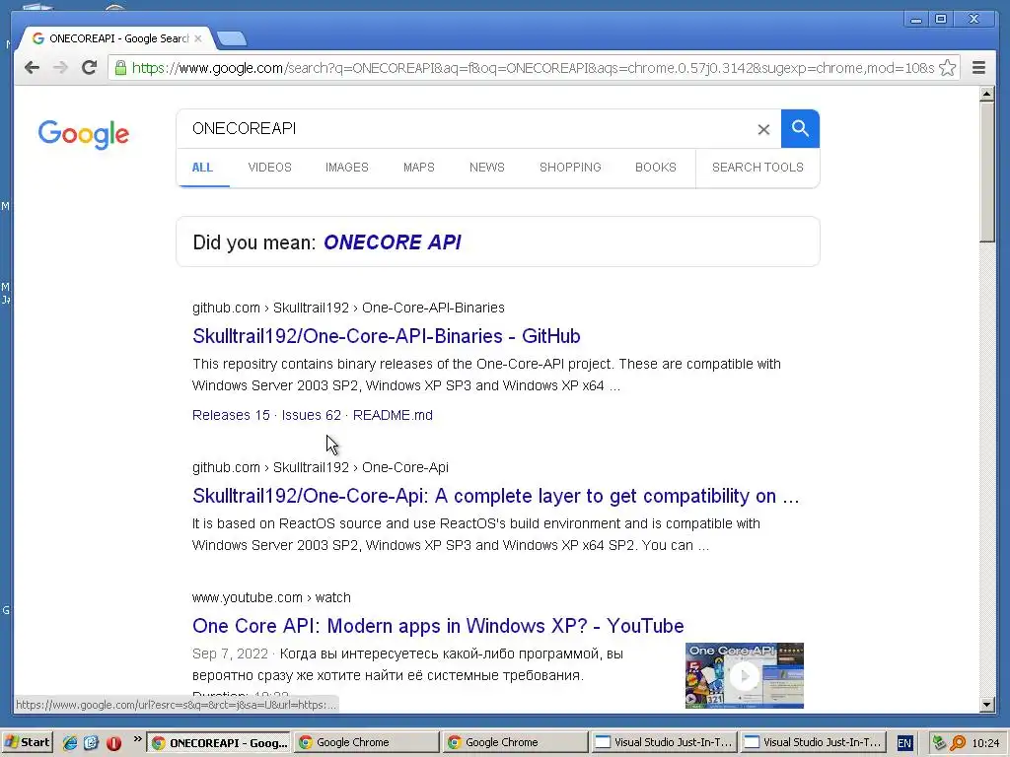Click the URL address bar

click(x=532, y=68)
